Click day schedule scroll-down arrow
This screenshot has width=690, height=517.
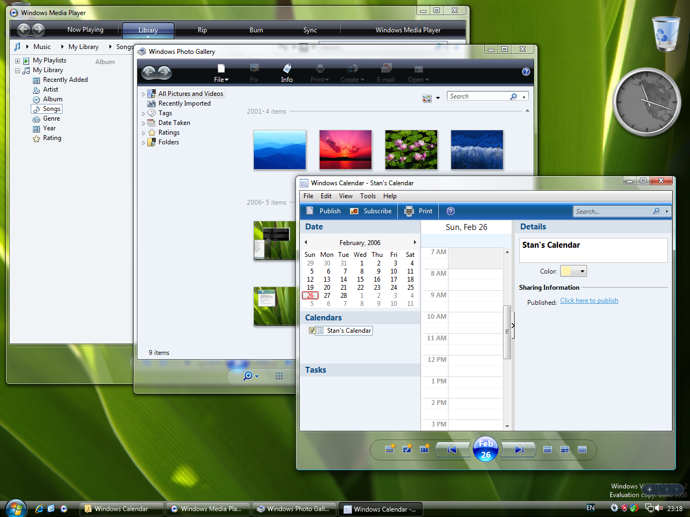[507, 426]
